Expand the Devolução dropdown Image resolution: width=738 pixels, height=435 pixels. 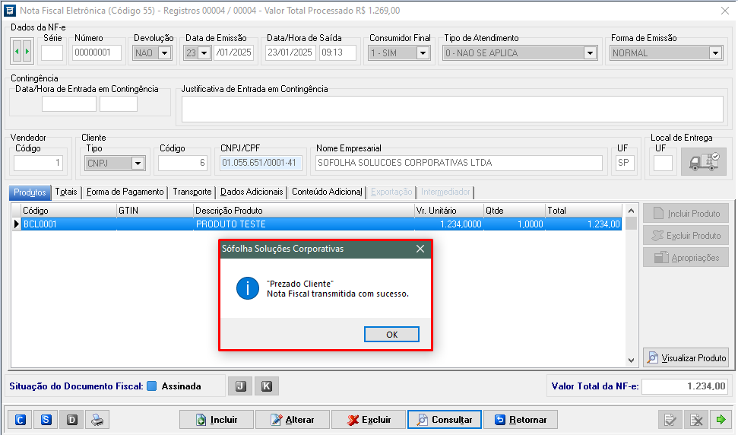[x=164, y=53]
